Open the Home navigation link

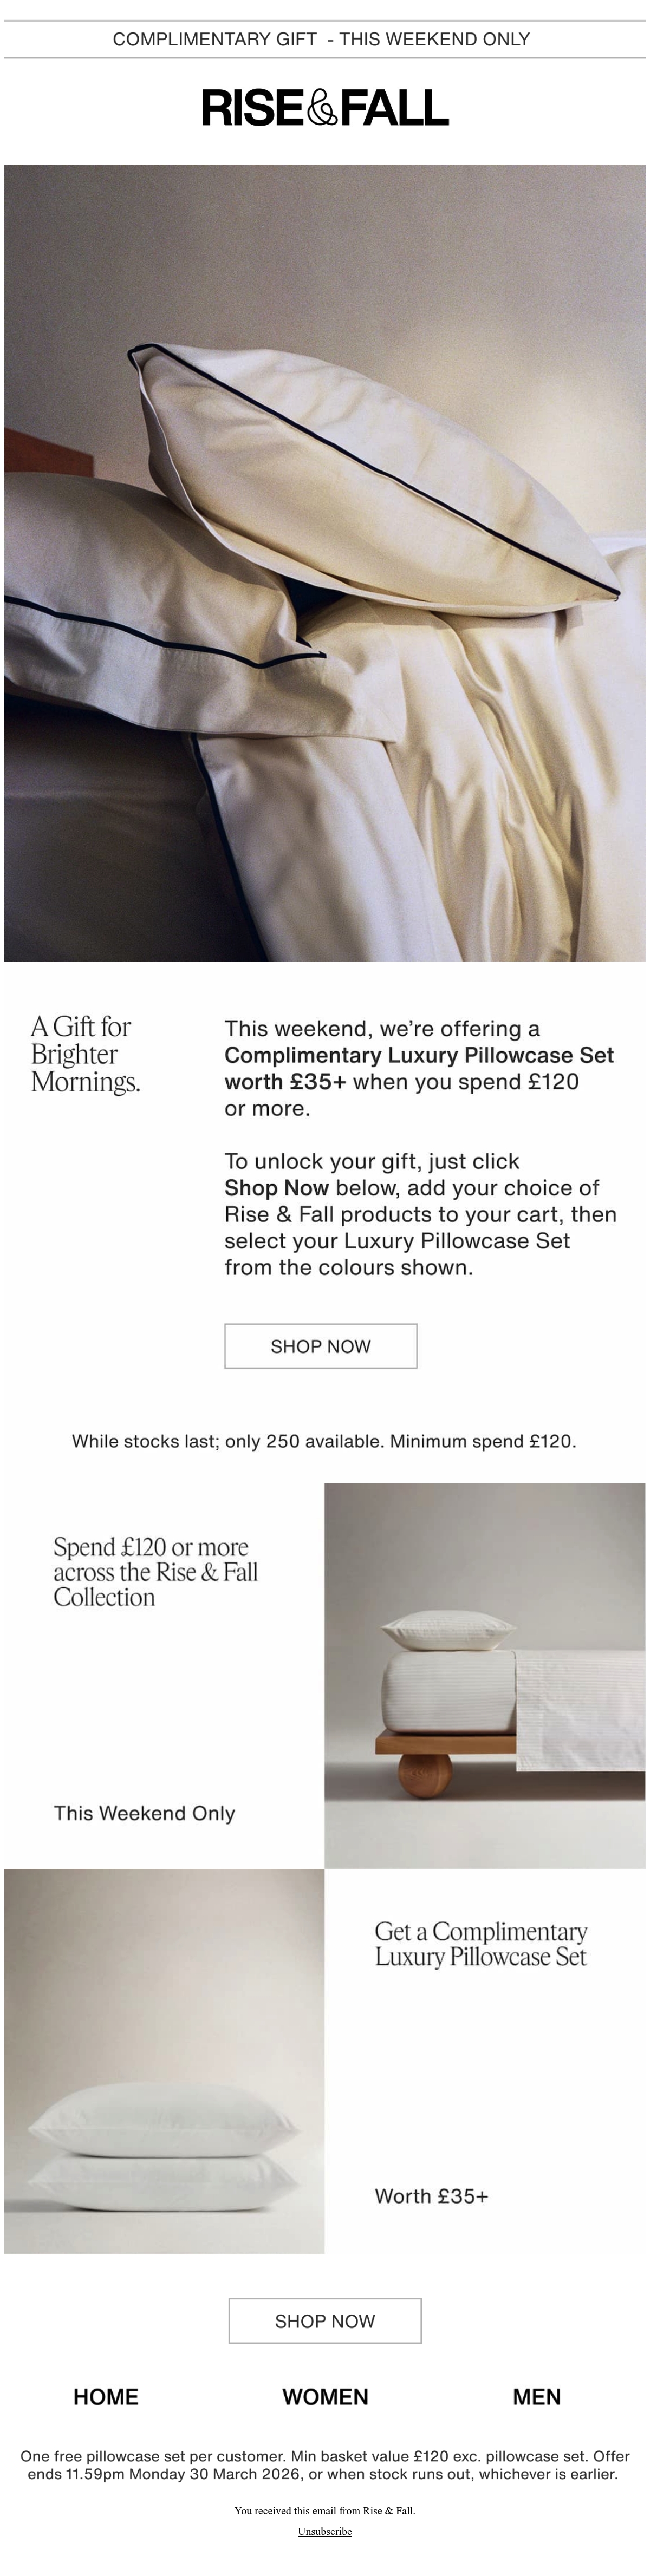(x=106, y=2397)
